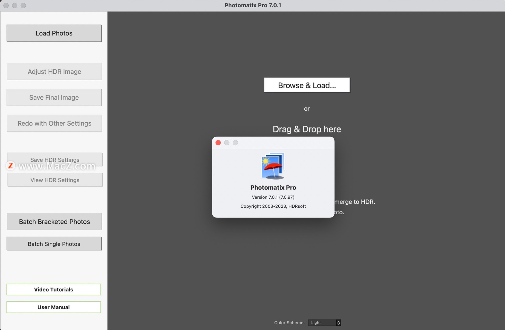The width and height of the screenshot is (505, 330).
Task: Open the Video Tutorials
Action: [x=53, y=289]
